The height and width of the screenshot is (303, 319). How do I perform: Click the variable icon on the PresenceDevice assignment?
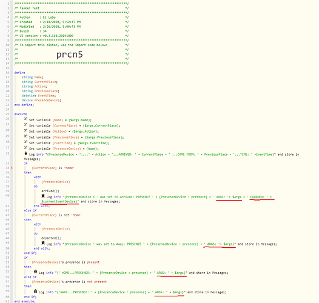25,148
